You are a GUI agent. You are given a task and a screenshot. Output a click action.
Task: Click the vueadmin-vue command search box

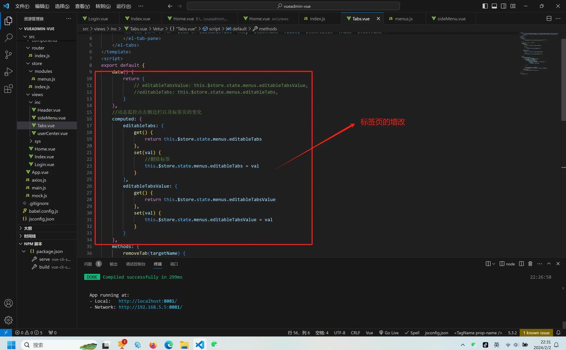point(293,6)
